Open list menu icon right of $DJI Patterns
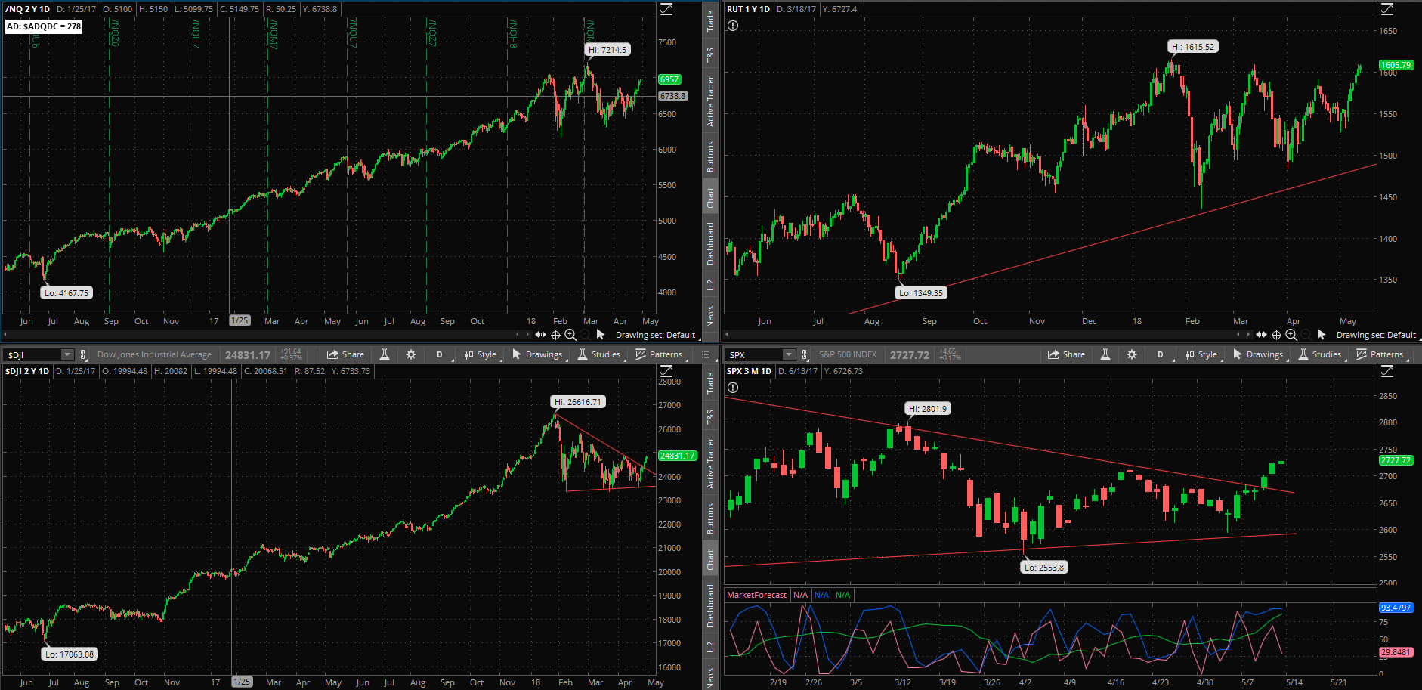The height and width of the screenshot is (690, 1422). 706,354
